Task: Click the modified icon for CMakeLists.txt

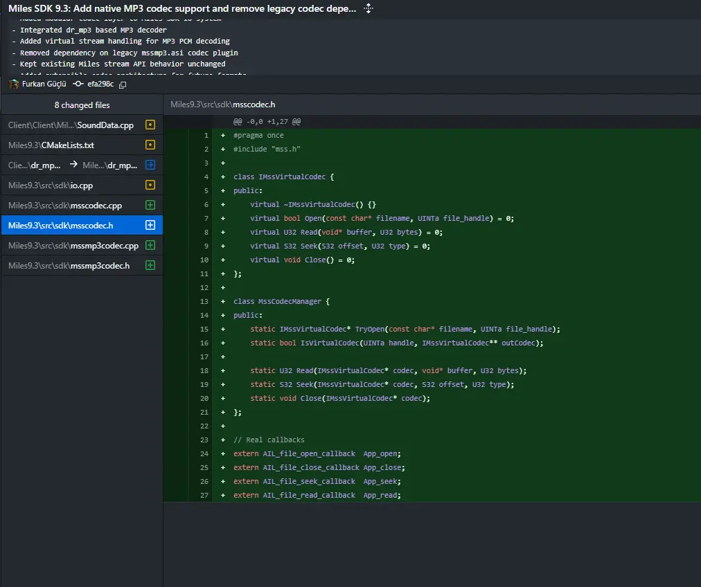Action: (x=150, y=145)
